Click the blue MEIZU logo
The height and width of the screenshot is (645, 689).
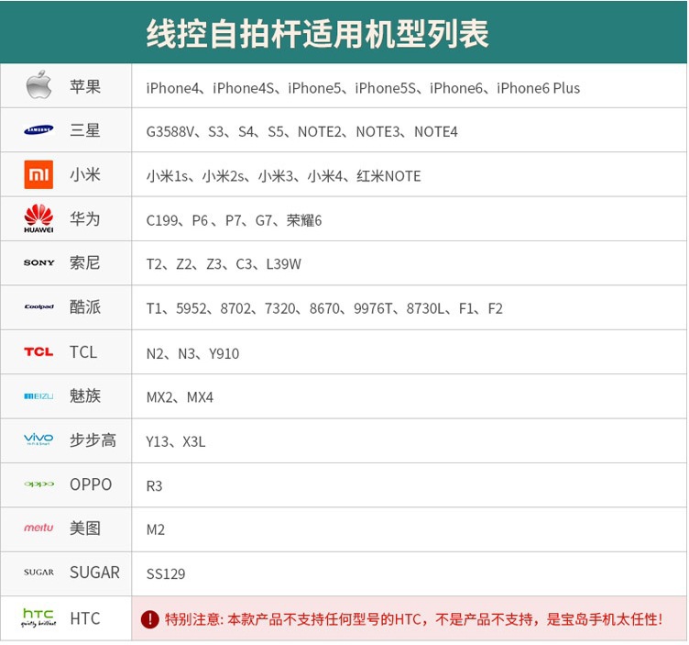(38, 396)
